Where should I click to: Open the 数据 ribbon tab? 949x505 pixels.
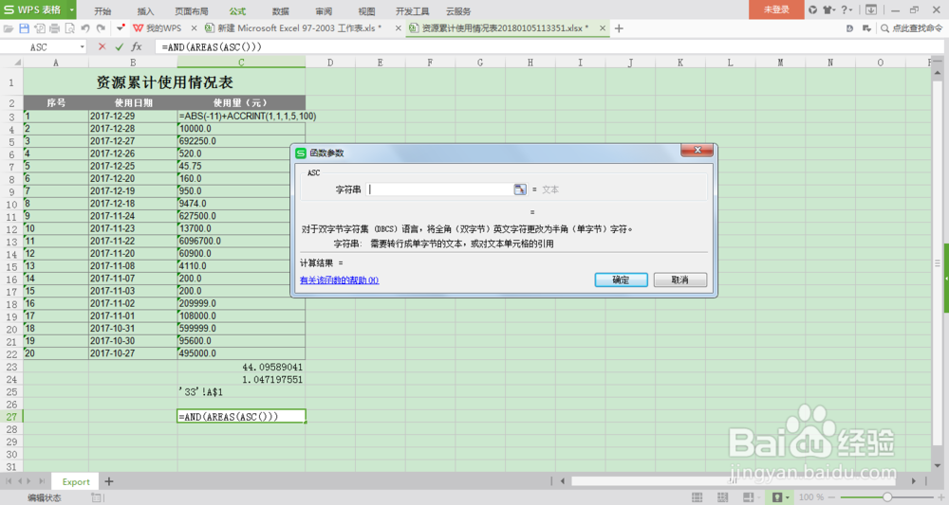click(x=280, y=10)
